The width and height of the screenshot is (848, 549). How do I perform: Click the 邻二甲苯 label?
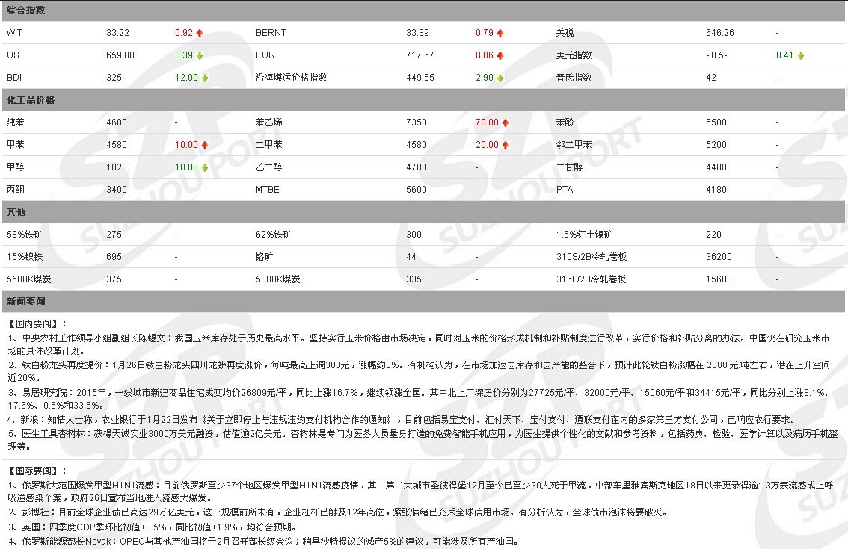click(x=574, y=145)
